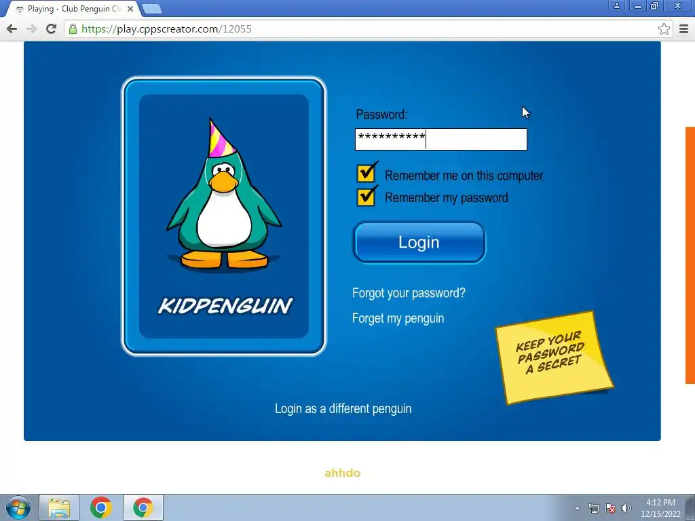695x521 pixels.
Task: Click Login as a different penguin
Action: click(x=343, y=408)
